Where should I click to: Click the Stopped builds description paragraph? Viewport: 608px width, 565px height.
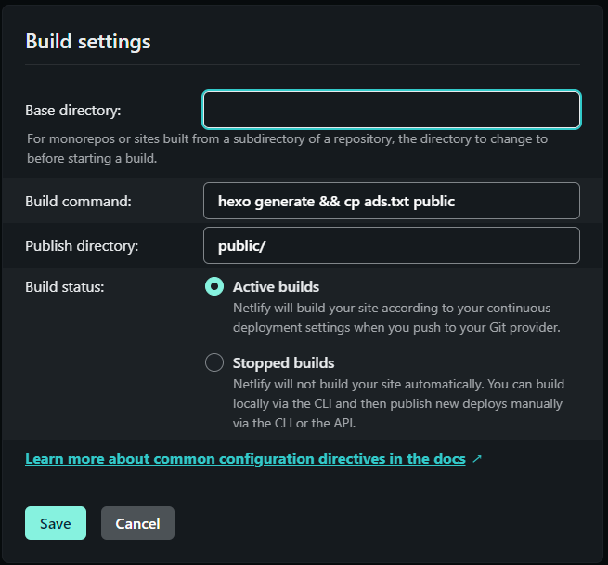(x=398, y=403)
